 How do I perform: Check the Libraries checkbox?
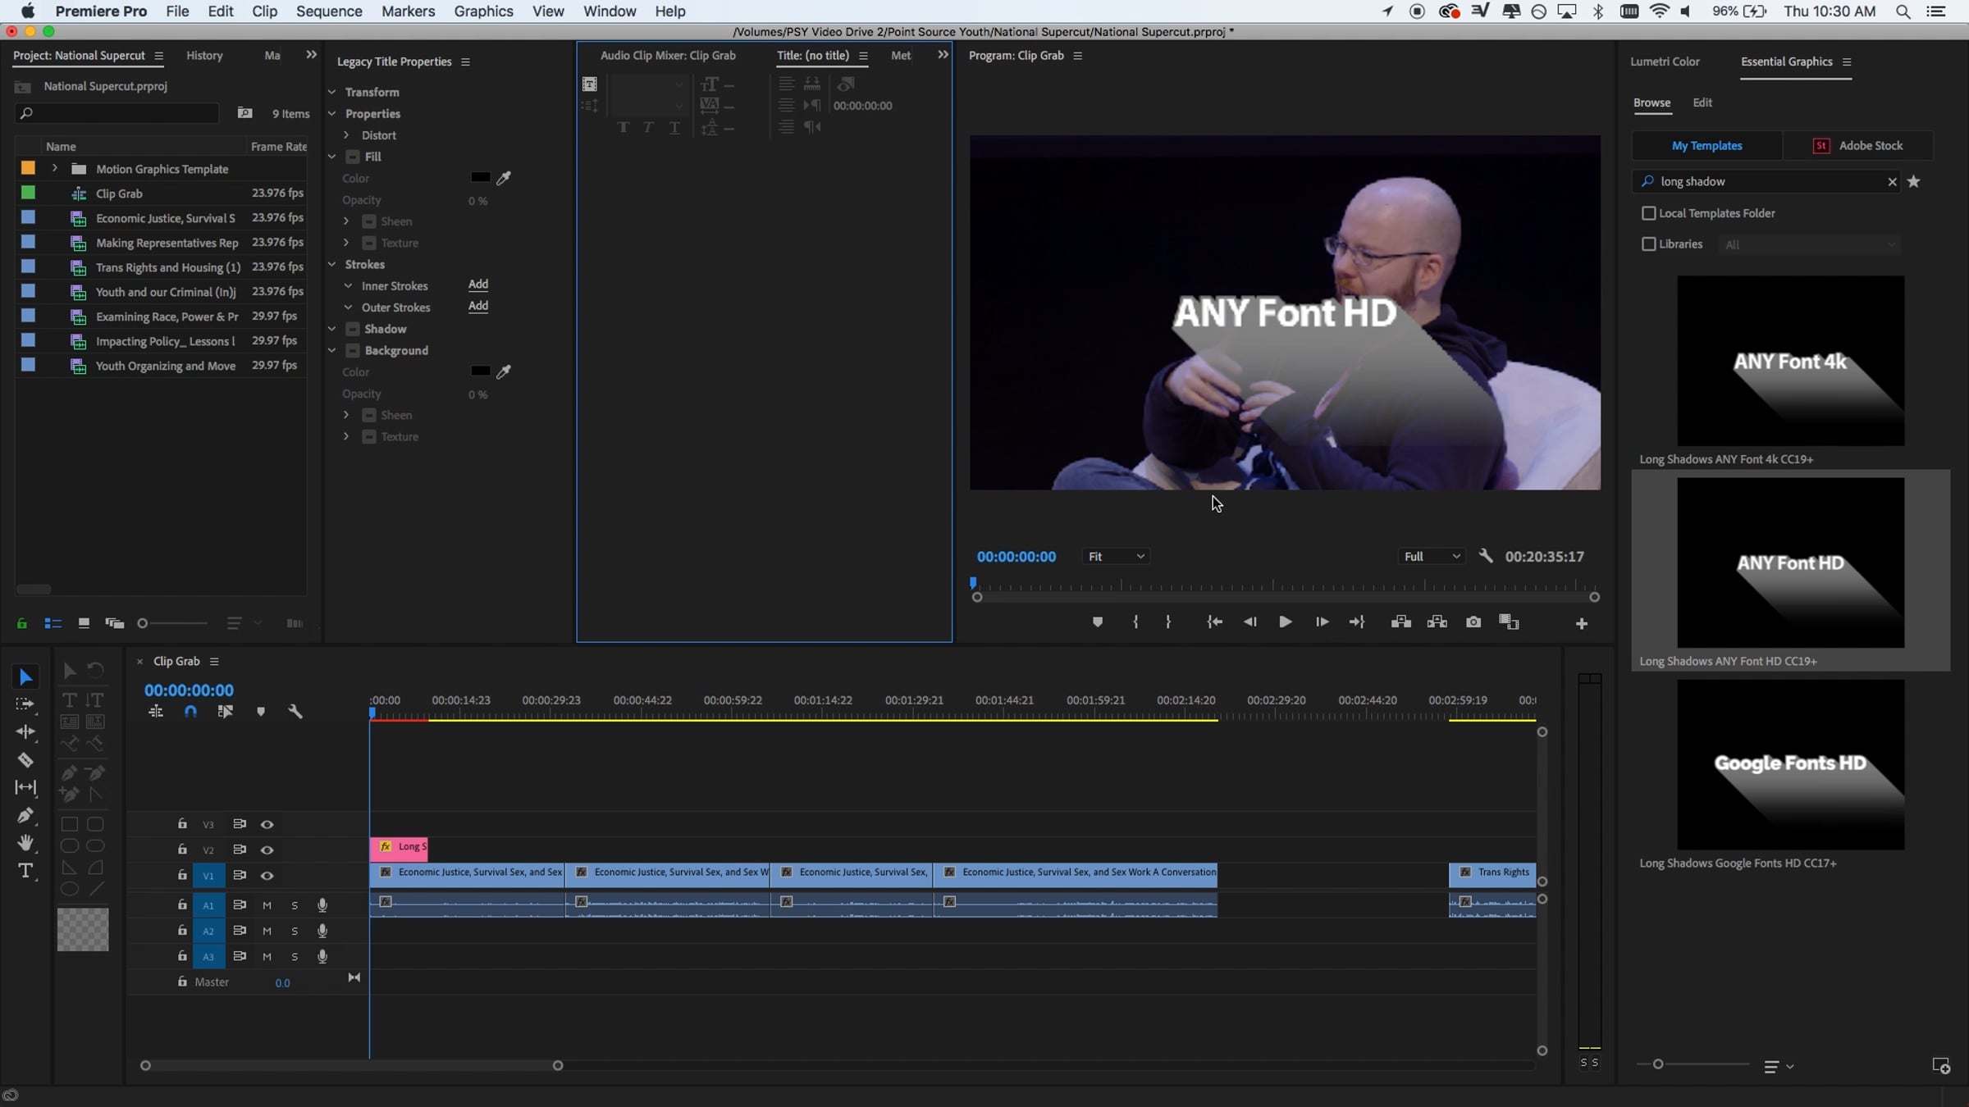1648,244
